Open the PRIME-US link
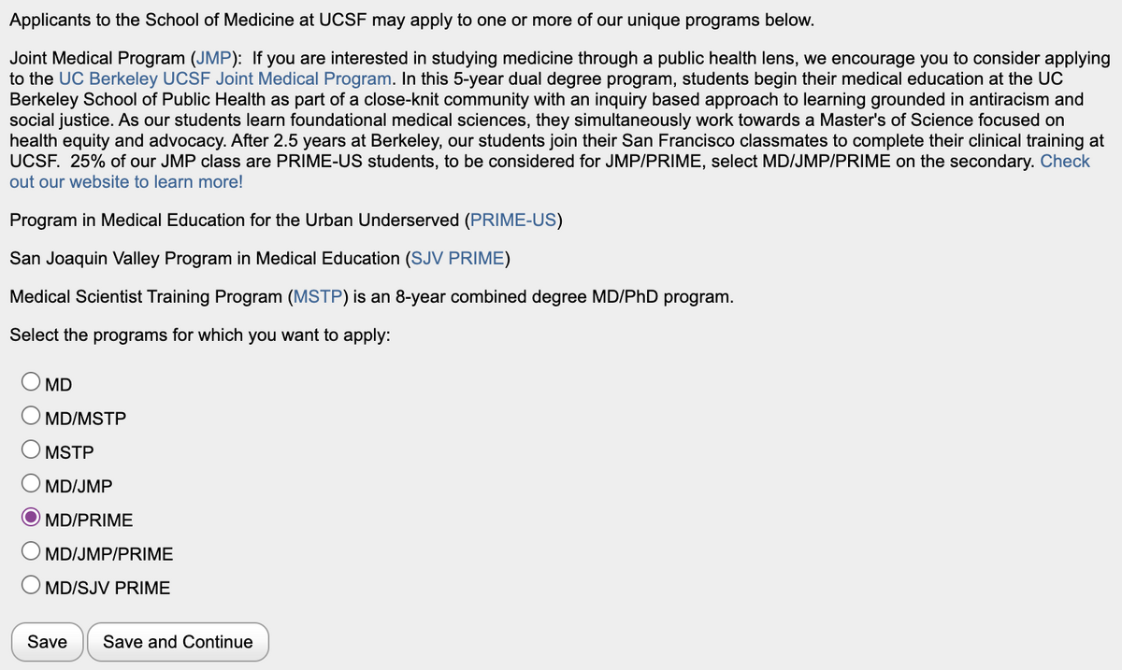Screen dimensions: 1122x670 point(513,221)
